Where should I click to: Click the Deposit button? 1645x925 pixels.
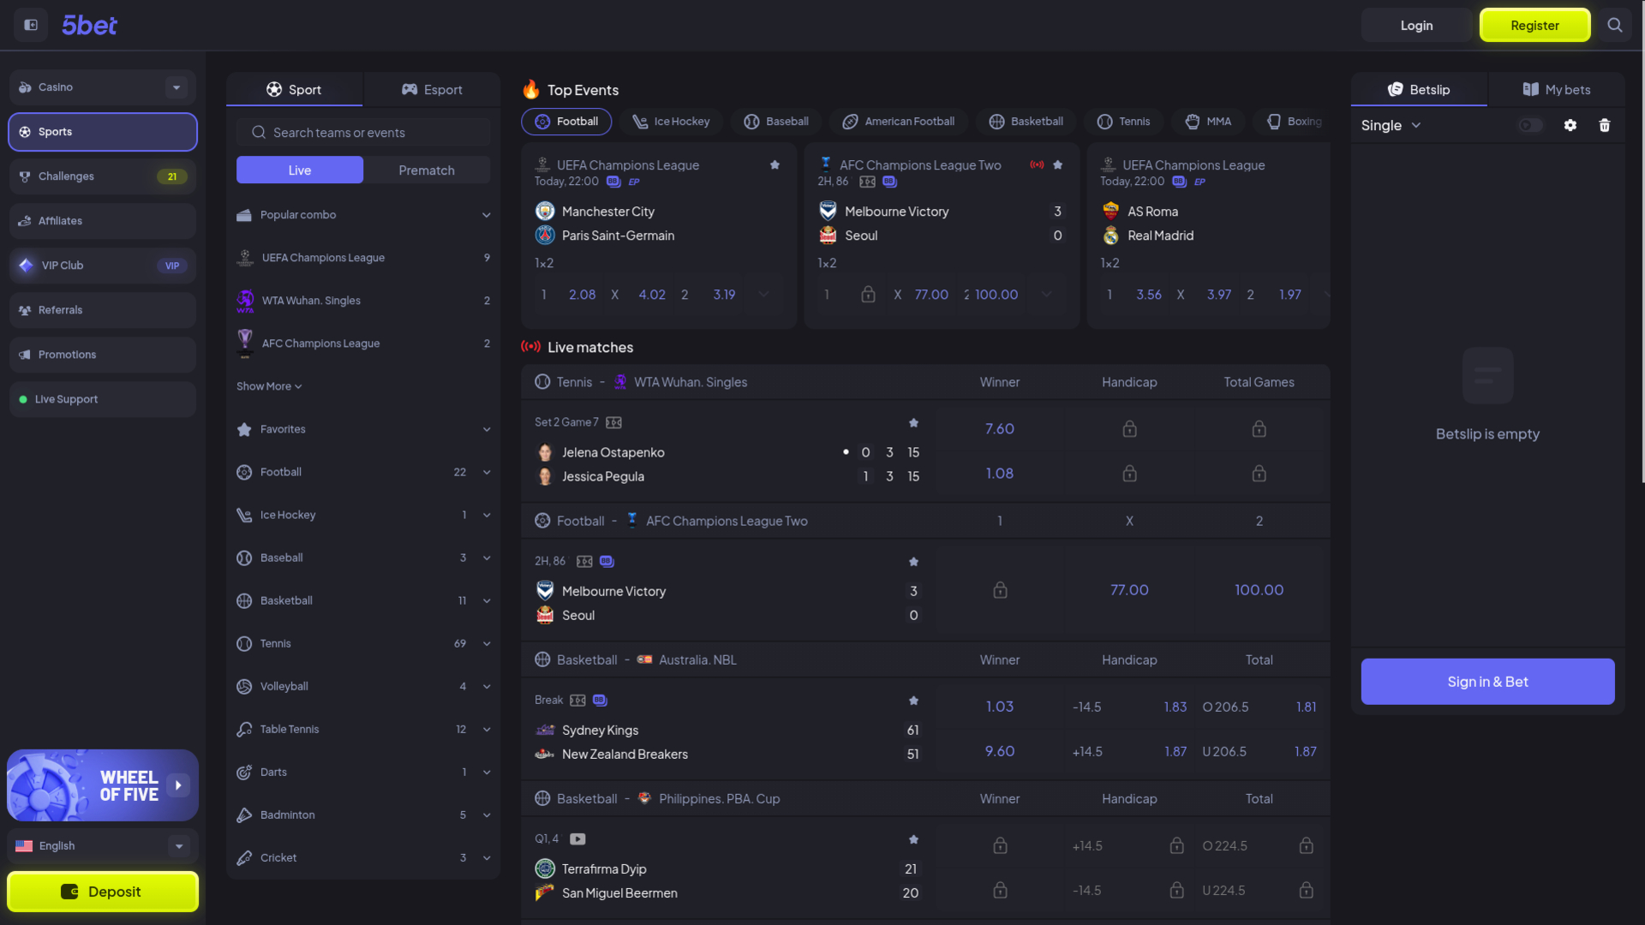click(x=103, y=892)
